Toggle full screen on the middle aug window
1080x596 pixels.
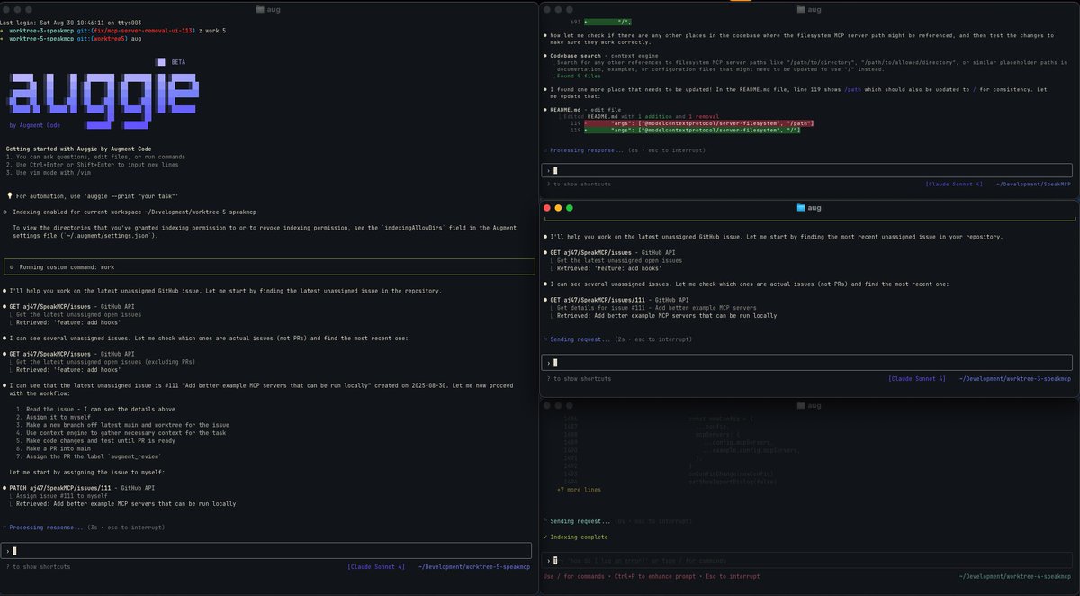571,207
